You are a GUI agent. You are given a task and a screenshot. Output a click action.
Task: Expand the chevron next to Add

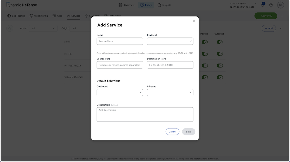(x=281, y=28)
